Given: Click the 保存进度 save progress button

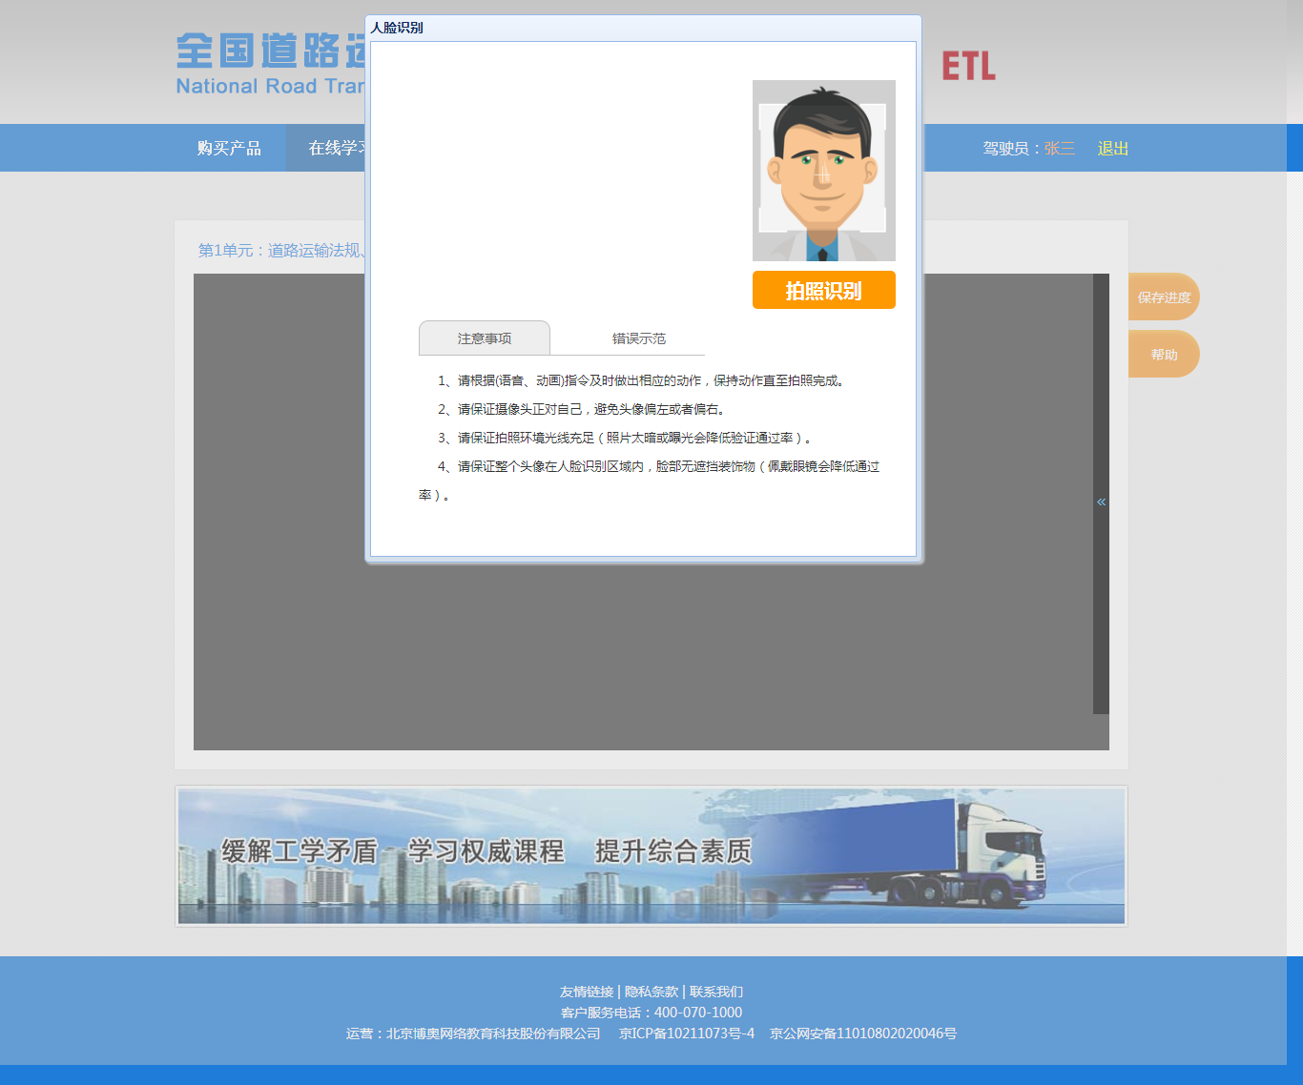Looking at the screenshot, I should [x=1164, y=297].
